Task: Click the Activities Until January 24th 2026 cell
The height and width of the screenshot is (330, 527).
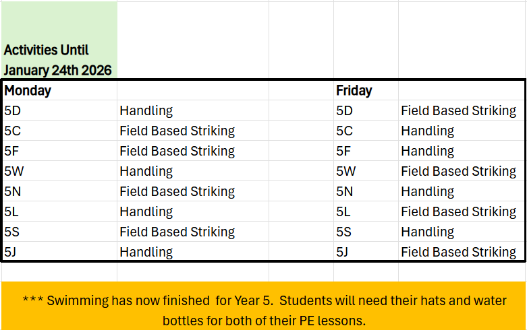Action: pyautogui.click(x=58, y=59)
